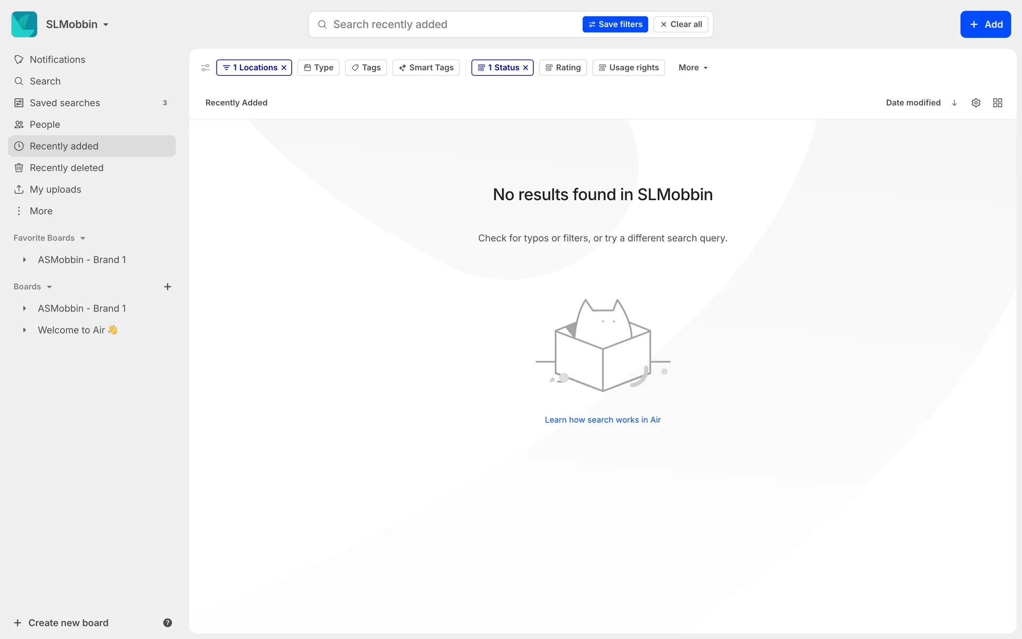
Task: Go to Recently deleted
Action: tap(67, 168)
